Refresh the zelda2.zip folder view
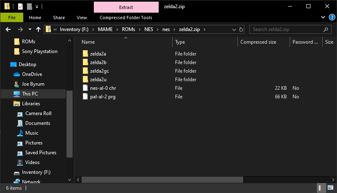The height and width of the screenshot is (193, 337). (x=241, y=29)
